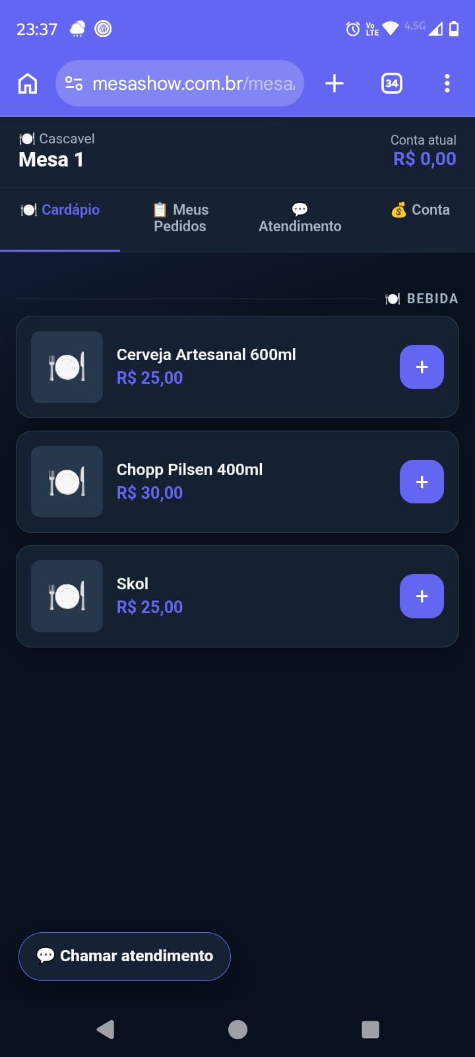Add Skol using its plus button

click(422, 596)
